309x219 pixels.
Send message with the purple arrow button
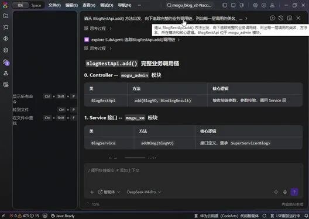click(294, 192)
